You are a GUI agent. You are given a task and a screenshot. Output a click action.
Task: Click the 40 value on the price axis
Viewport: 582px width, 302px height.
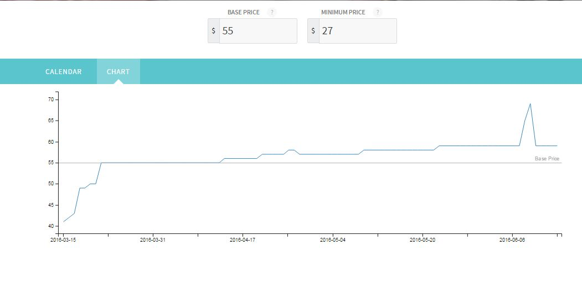(51, 226)
